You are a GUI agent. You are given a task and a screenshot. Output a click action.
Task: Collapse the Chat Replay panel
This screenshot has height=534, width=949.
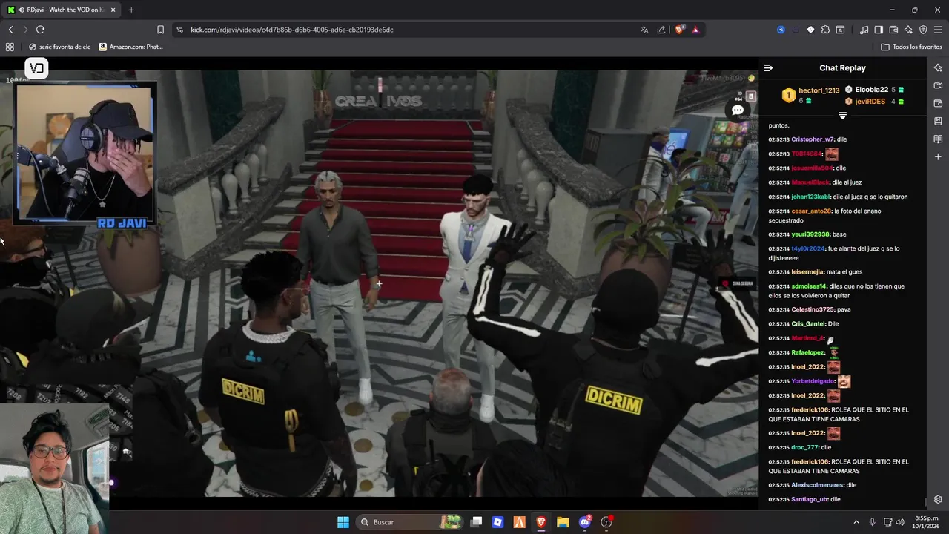click(x=768, y=67)
